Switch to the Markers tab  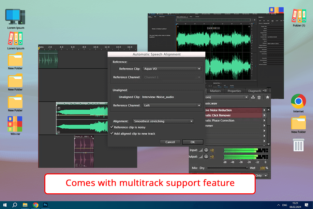215,91
